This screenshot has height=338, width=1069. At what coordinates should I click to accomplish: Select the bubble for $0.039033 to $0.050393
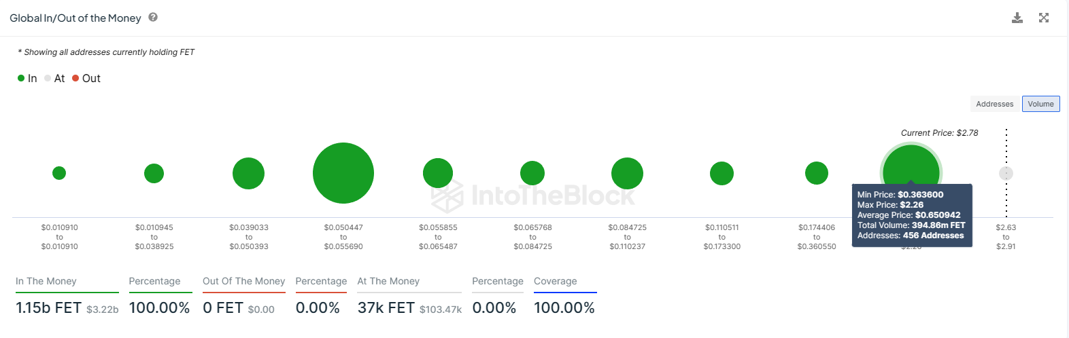pos(248,173)
